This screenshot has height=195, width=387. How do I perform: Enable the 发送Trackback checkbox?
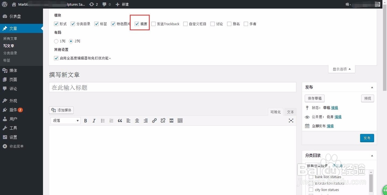coord(153,24)
